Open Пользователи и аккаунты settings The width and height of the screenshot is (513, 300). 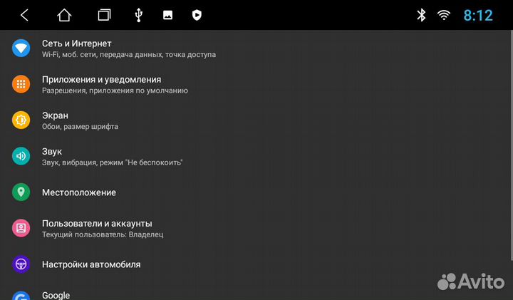103,228
